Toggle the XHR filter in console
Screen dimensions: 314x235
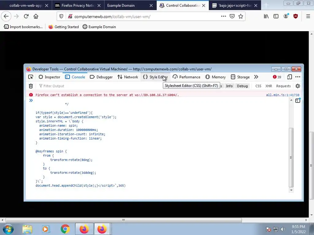point(269,86)
